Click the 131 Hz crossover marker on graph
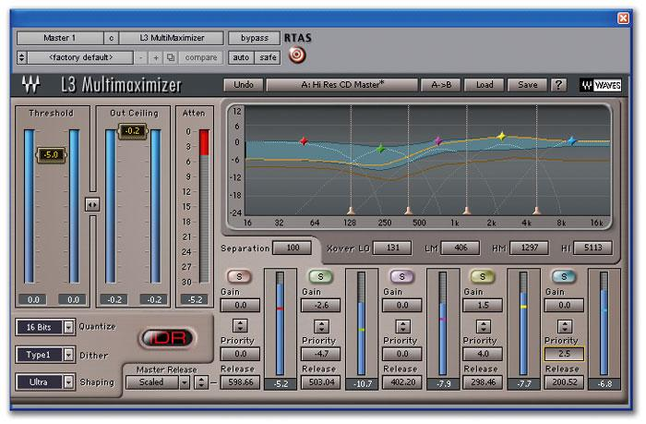 pos(351,211)
